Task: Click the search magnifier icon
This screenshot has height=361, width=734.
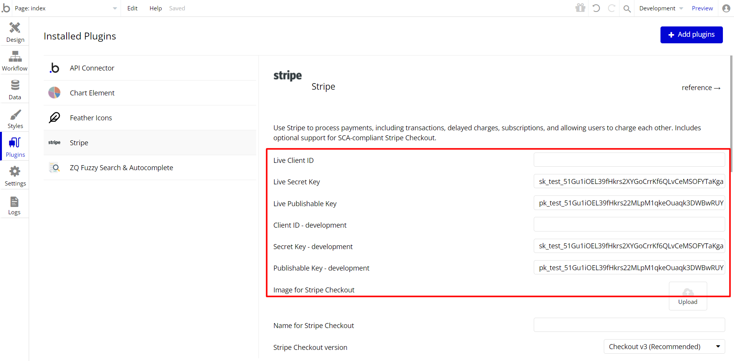Action: point(627,8)
